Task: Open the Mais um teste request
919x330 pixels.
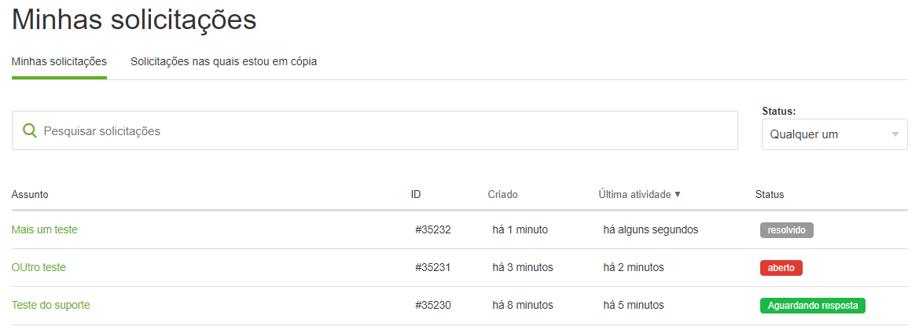Action: tap(45, 229)
